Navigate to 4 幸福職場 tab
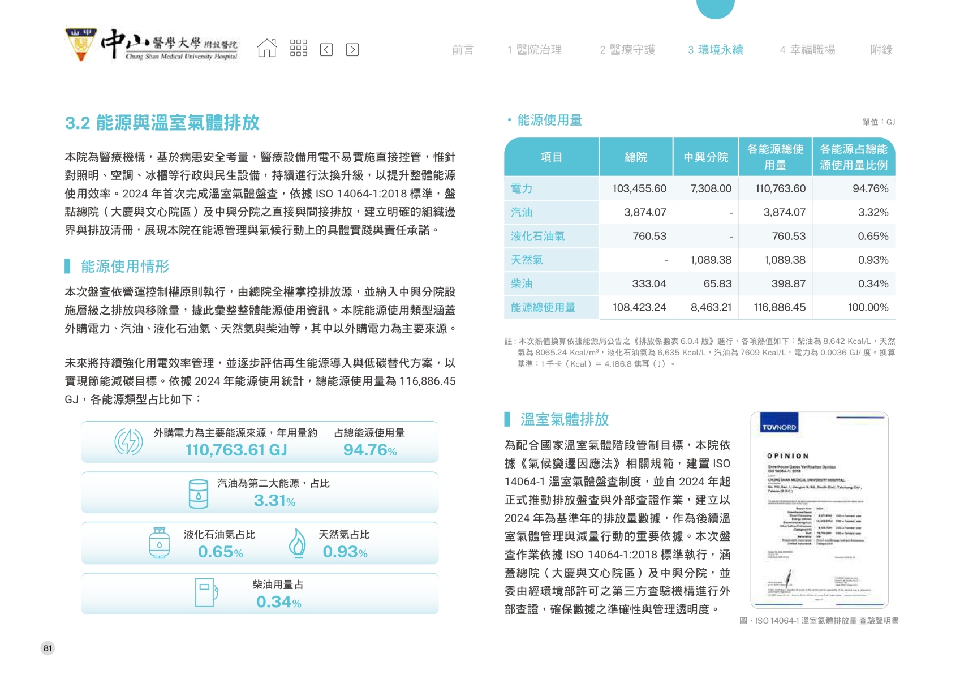The height and width of the screenshot is (679, 960). 807,50
